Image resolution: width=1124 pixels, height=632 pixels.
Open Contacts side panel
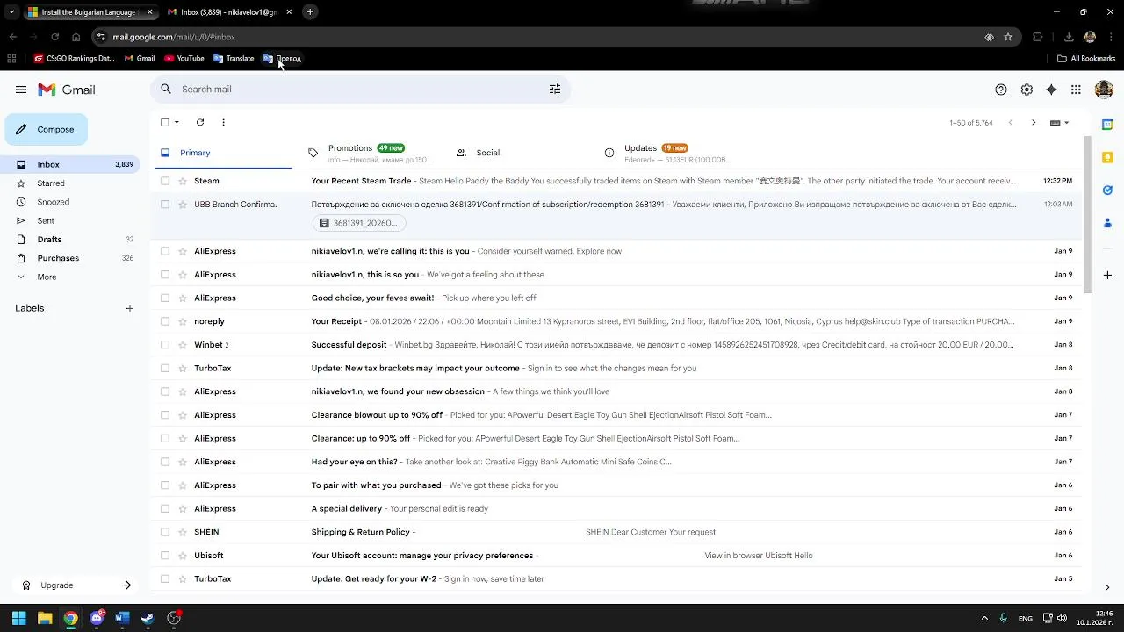coord(1107,222)
